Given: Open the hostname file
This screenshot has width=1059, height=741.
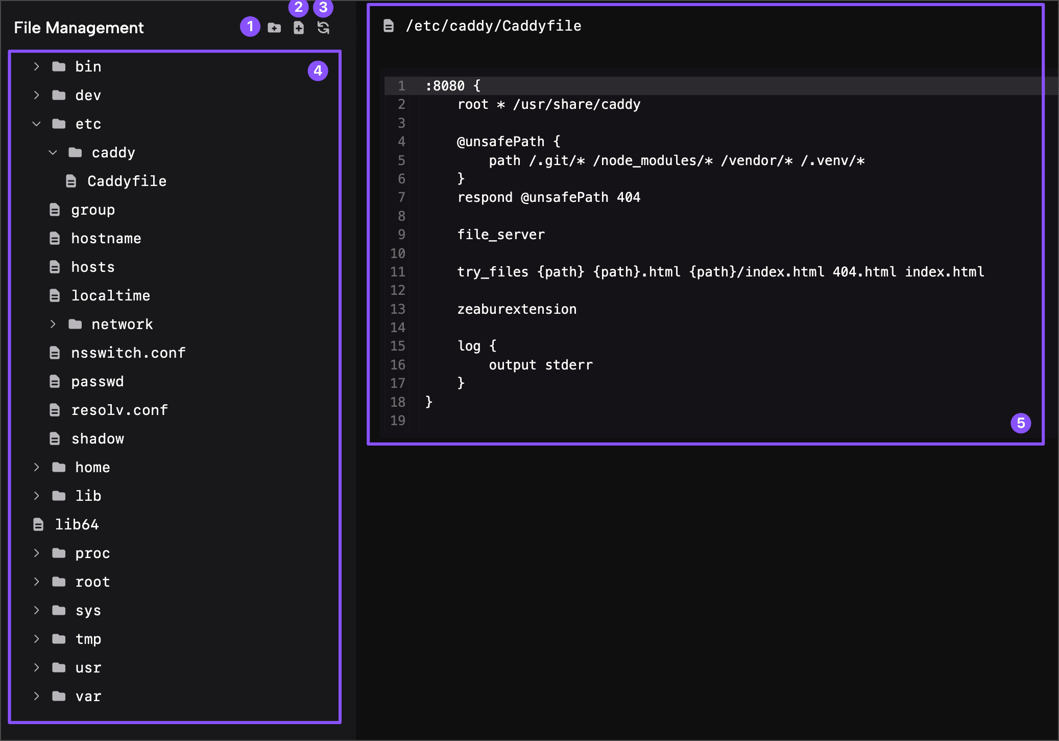Looking at the screenshot, I should [x=106, y=238].
